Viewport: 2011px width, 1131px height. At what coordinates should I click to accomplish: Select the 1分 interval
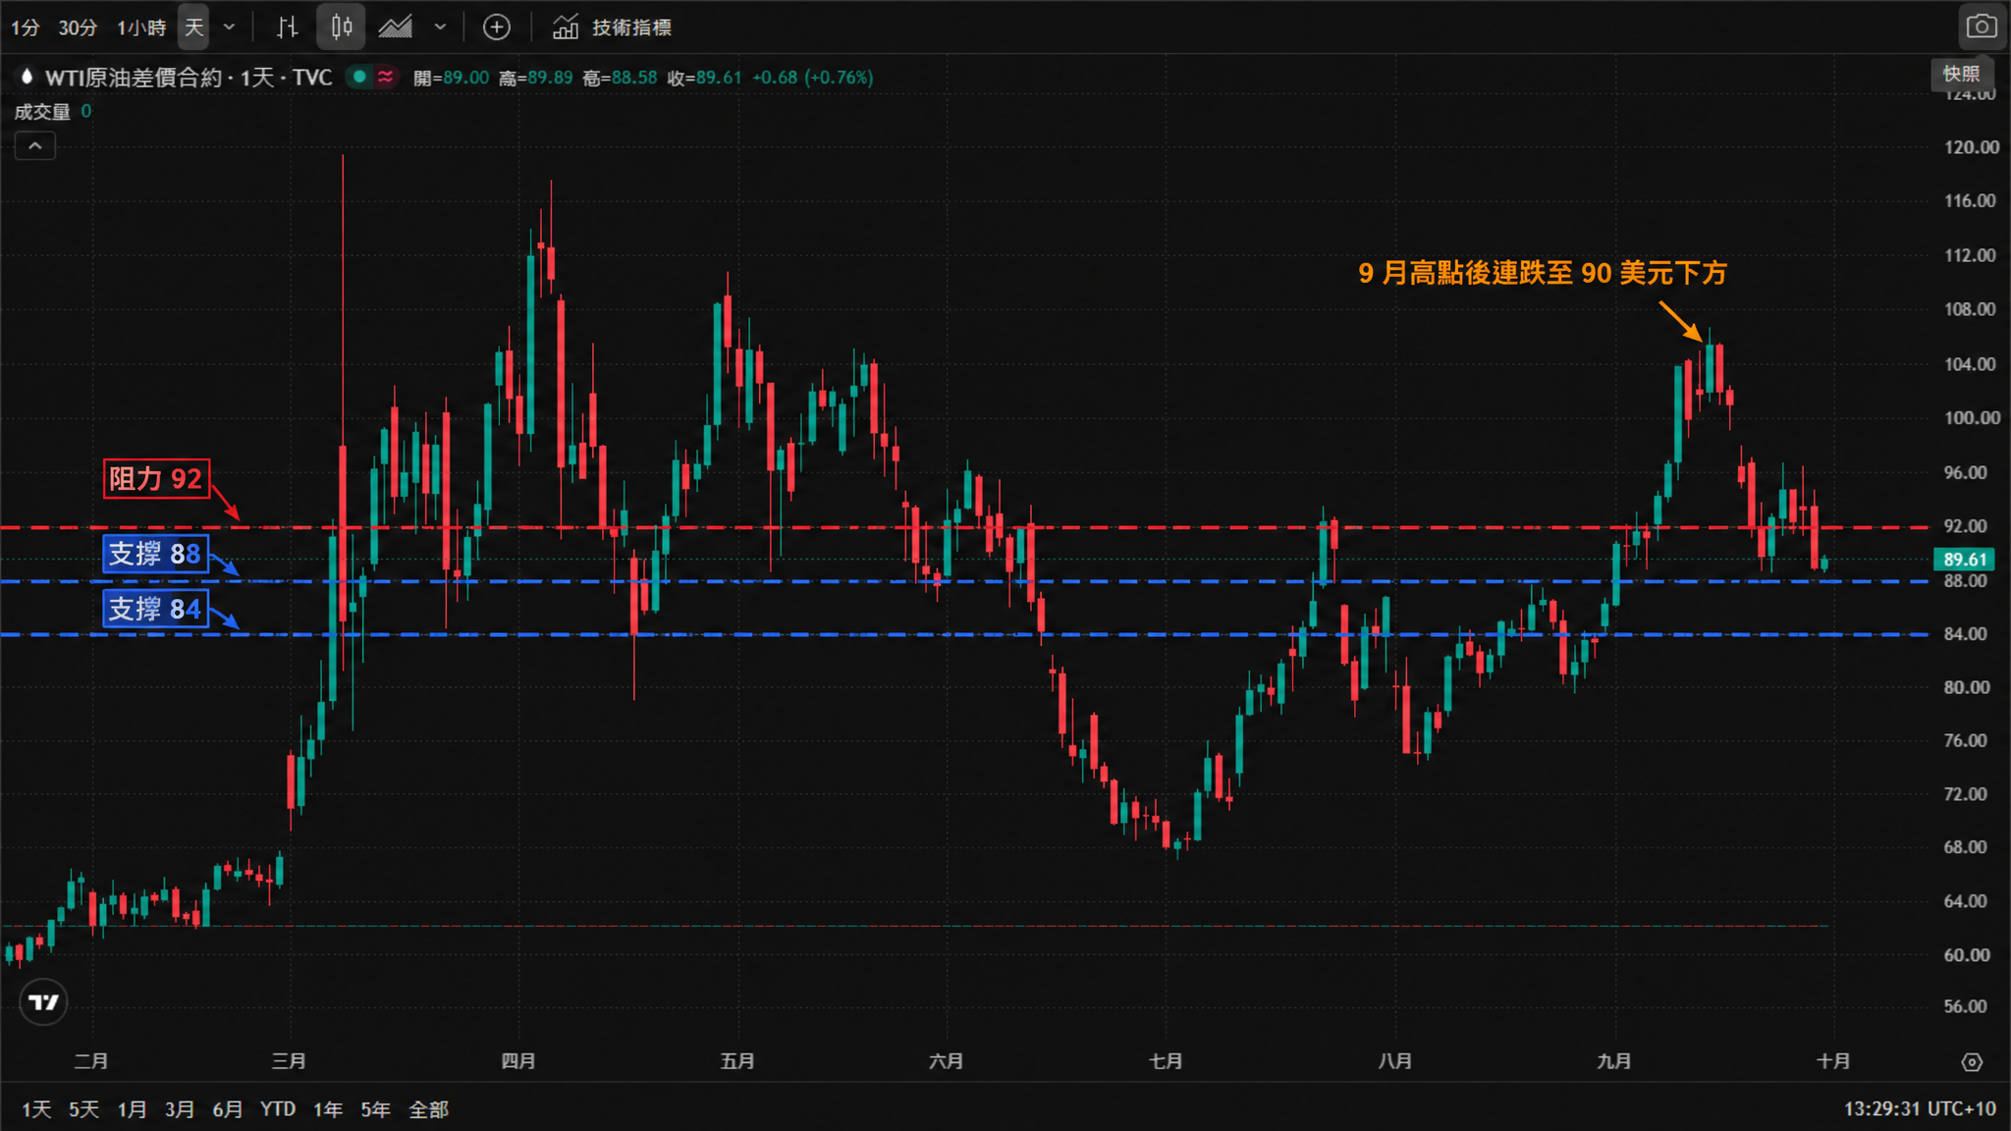(26, 27)
